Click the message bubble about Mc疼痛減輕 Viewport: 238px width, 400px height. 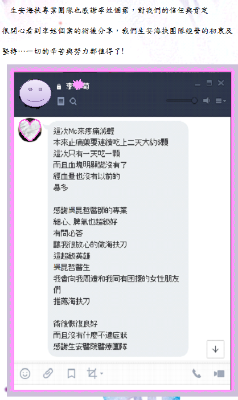click(118, 239)
